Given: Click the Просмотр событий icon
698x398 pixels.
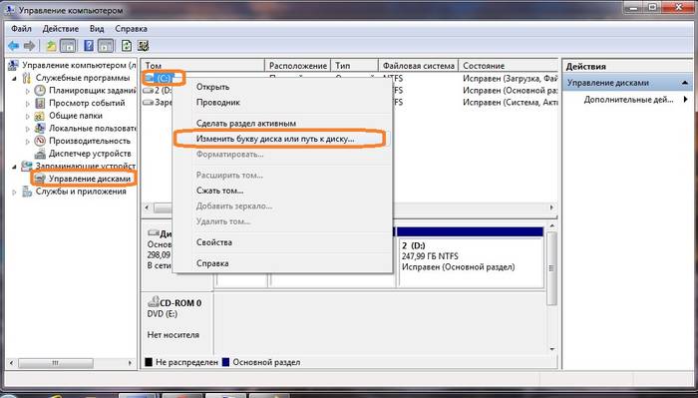Looking at the screenshot, I should [x=40, y=103].
